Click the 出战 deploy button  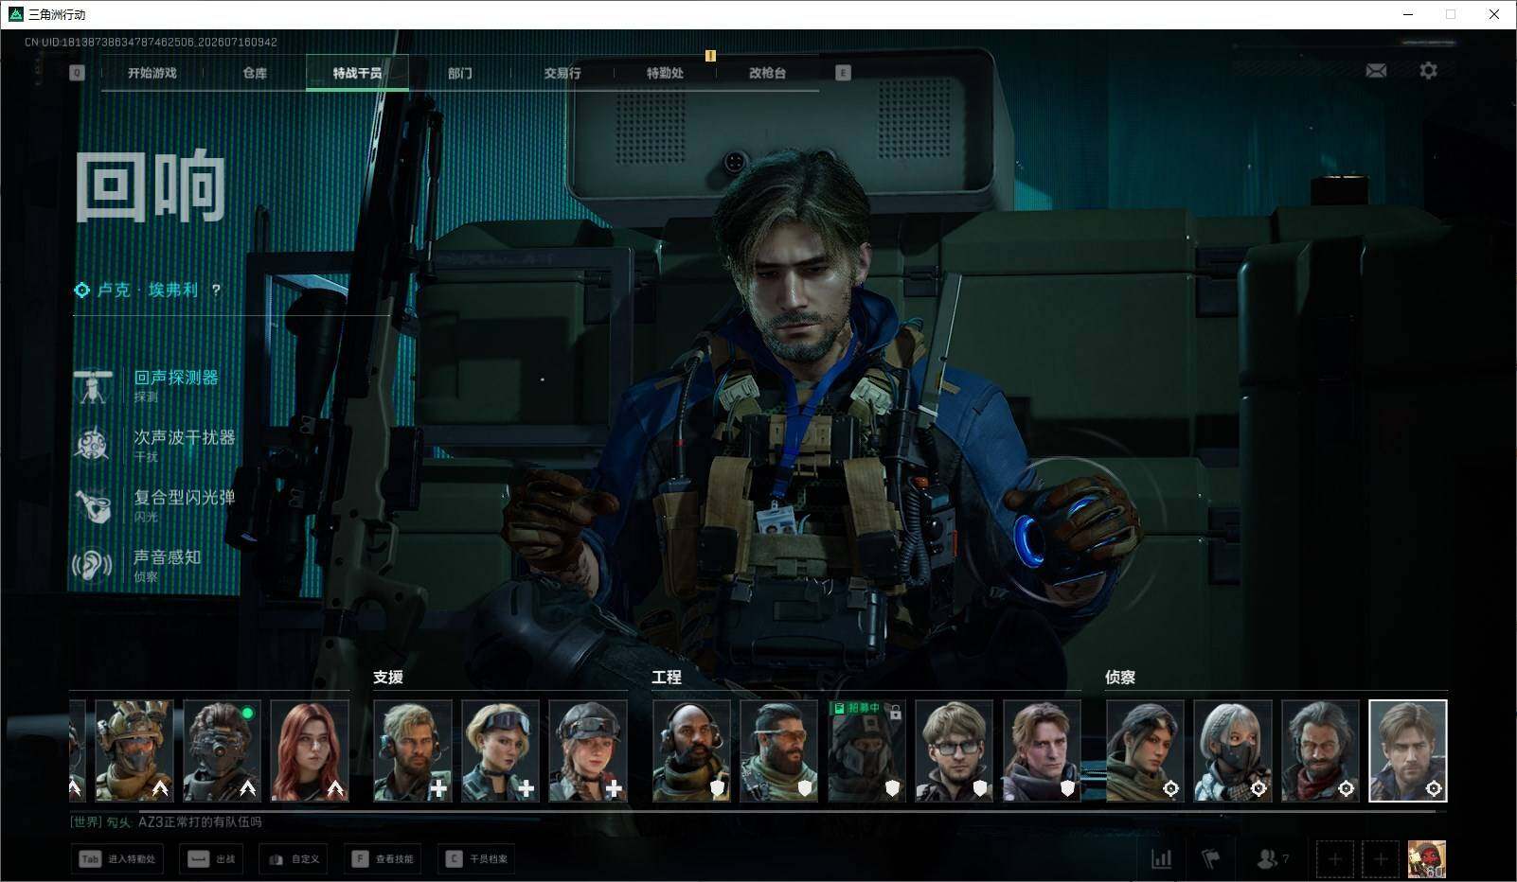point(211,859)
